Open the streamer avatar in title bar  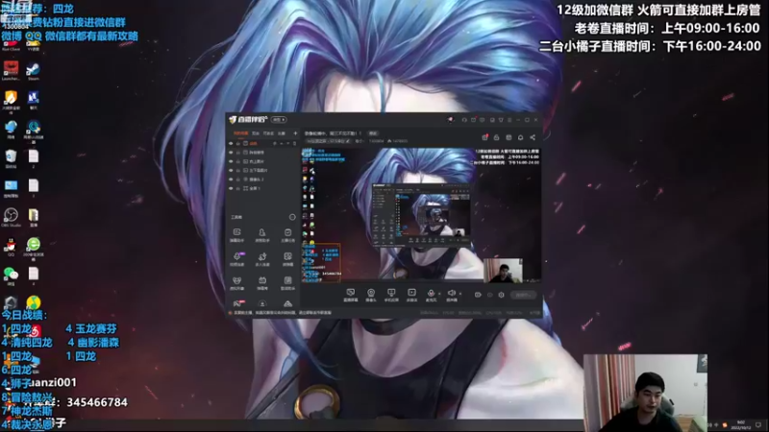tap(451, 119)
